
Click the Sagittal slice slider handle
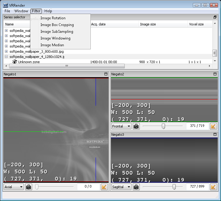point(174,187)
